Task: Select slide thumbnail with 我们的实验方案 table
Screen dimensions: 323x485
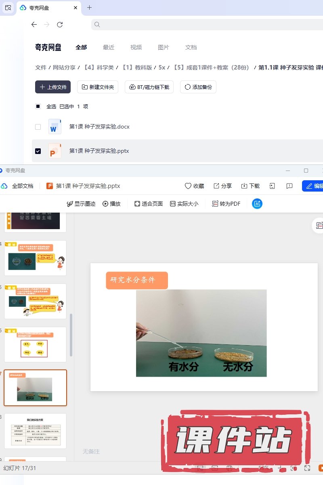Action: (x=36, y=431)
